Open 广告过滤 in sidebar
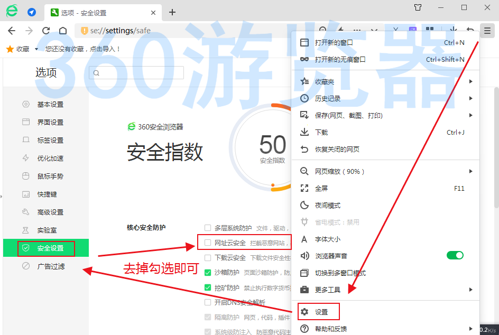 click(46, 266)
